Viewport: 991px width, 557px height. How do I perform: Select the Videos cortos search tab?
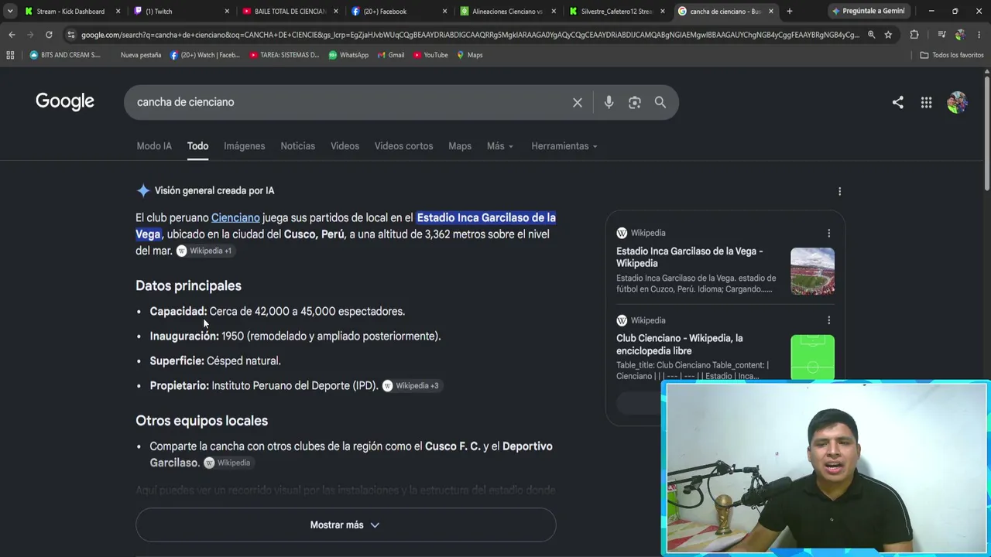(403, 146)
